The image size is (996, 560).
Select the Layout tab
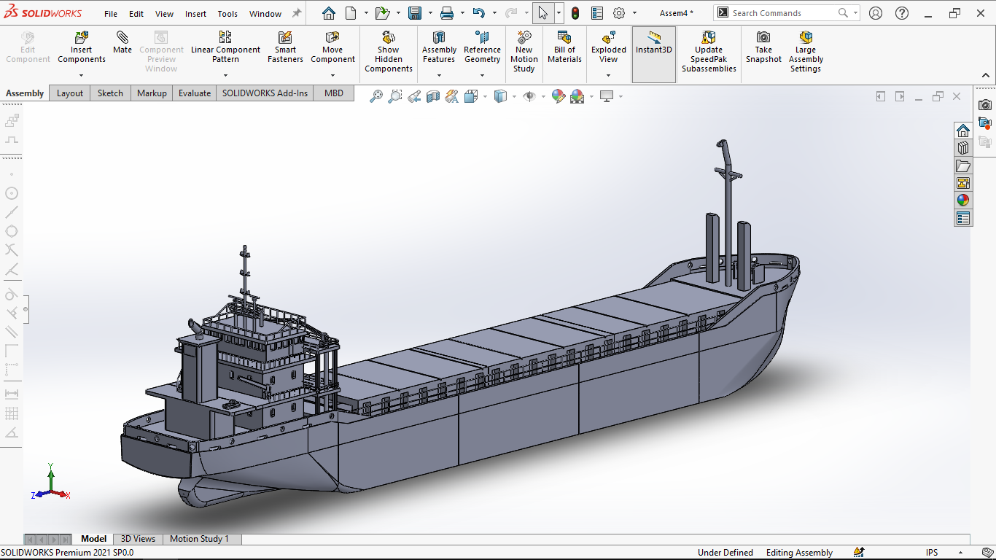pos(70,93)
